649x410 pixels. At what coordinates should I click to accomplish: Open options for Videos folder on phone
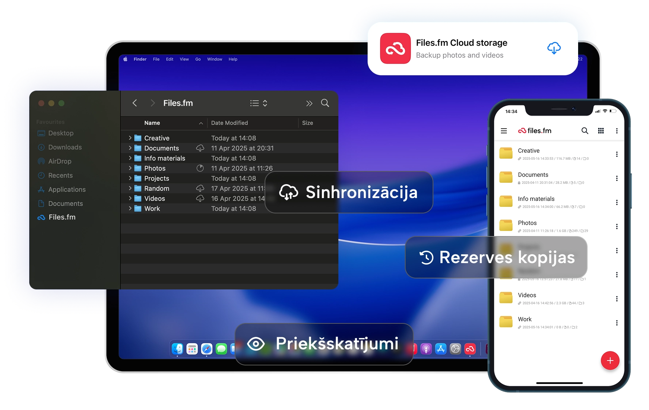(x=617, y=299)
